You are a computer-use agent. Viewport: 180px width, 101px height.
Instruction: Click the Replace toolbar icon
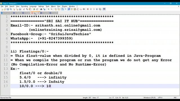[x=44, y=9]
